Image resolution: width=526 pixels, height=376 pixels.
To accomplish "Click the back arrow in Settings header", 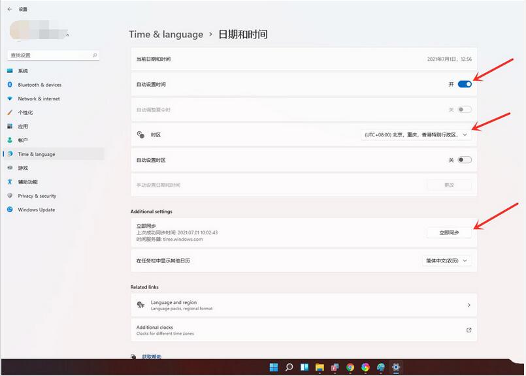I will (x=10, y=9).
